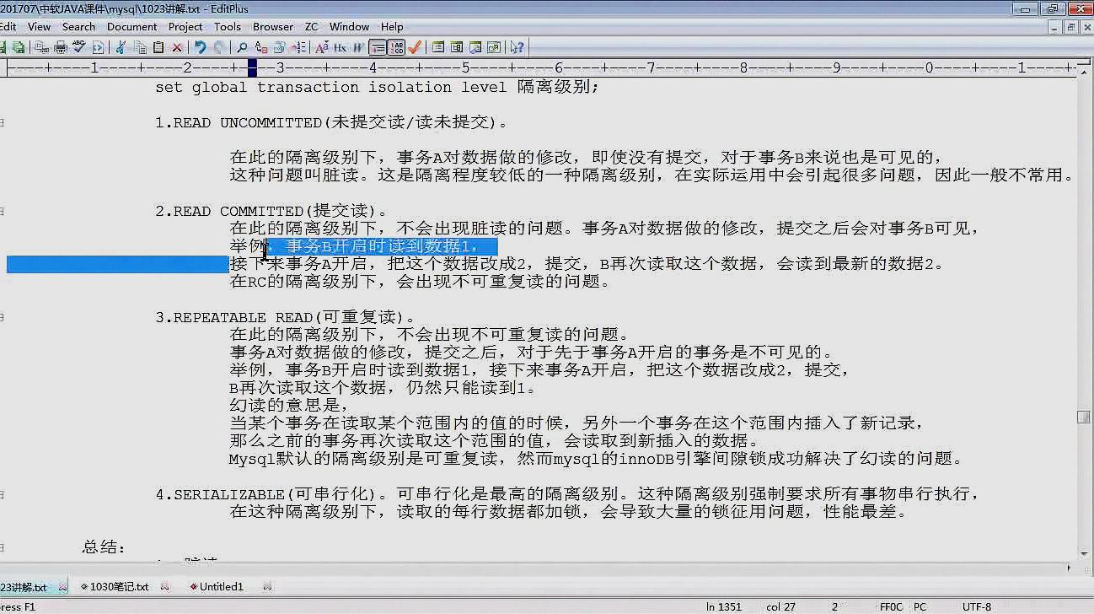Image resolution: width=1094 pixels, height=614 pixels.
Task: Click the UTF-8 encoding status entry
Action: tap(977, 606)
